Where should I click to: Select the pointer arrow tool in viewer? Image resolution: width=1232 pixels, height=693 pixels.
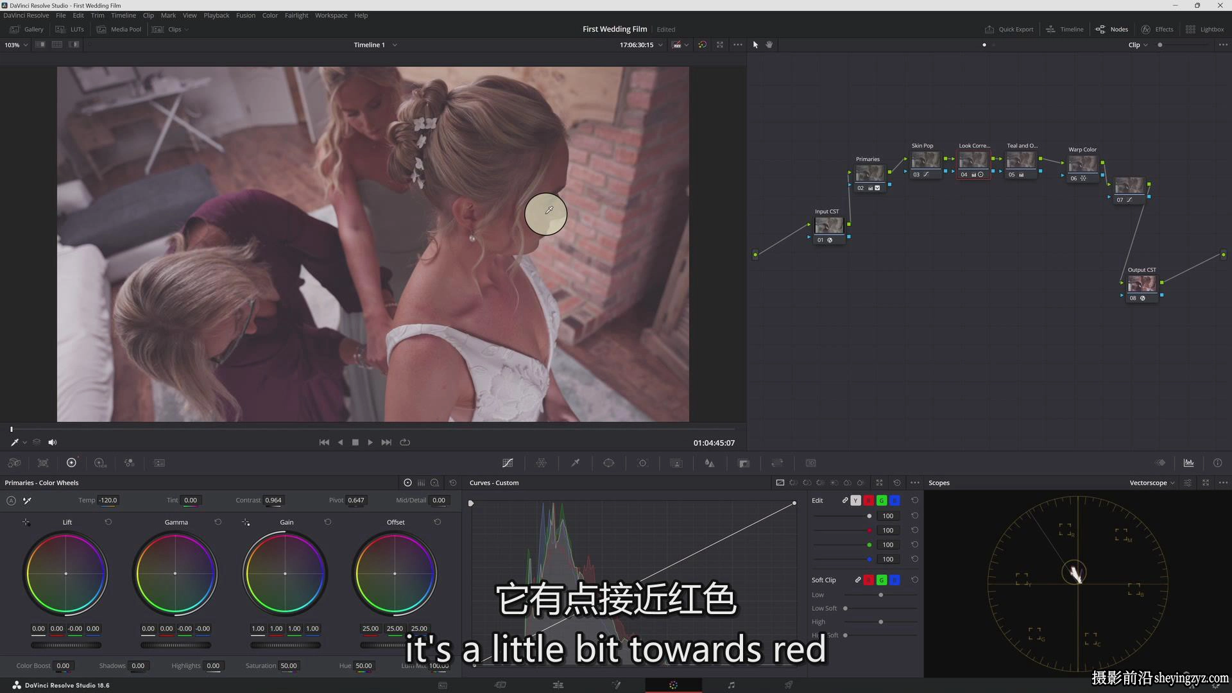[x=755, y=45]
